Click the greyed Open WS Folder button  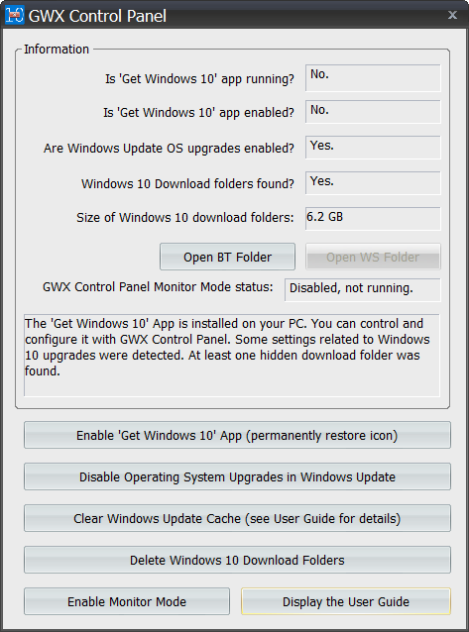pyautogui.click(x=373, y=257)
